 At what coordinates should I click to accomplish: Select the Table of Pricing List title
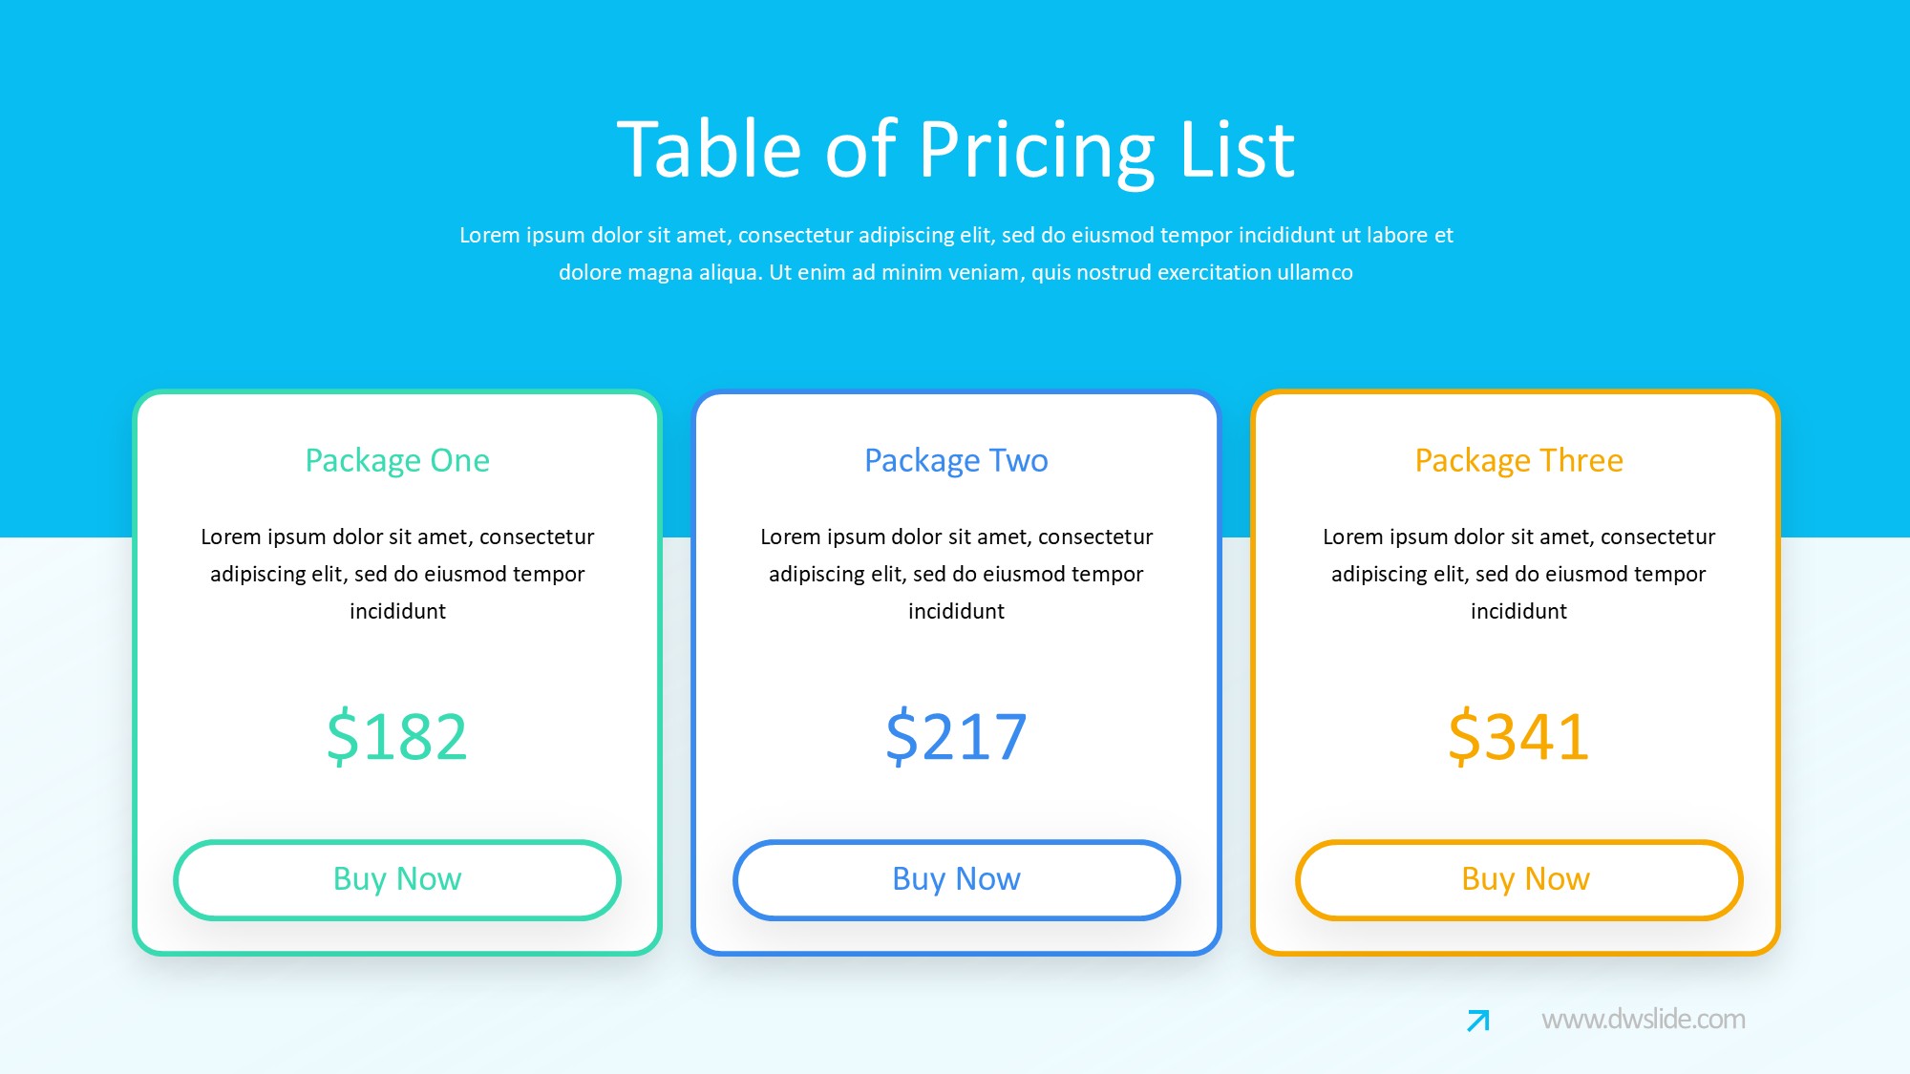click(x=955, y=150)
